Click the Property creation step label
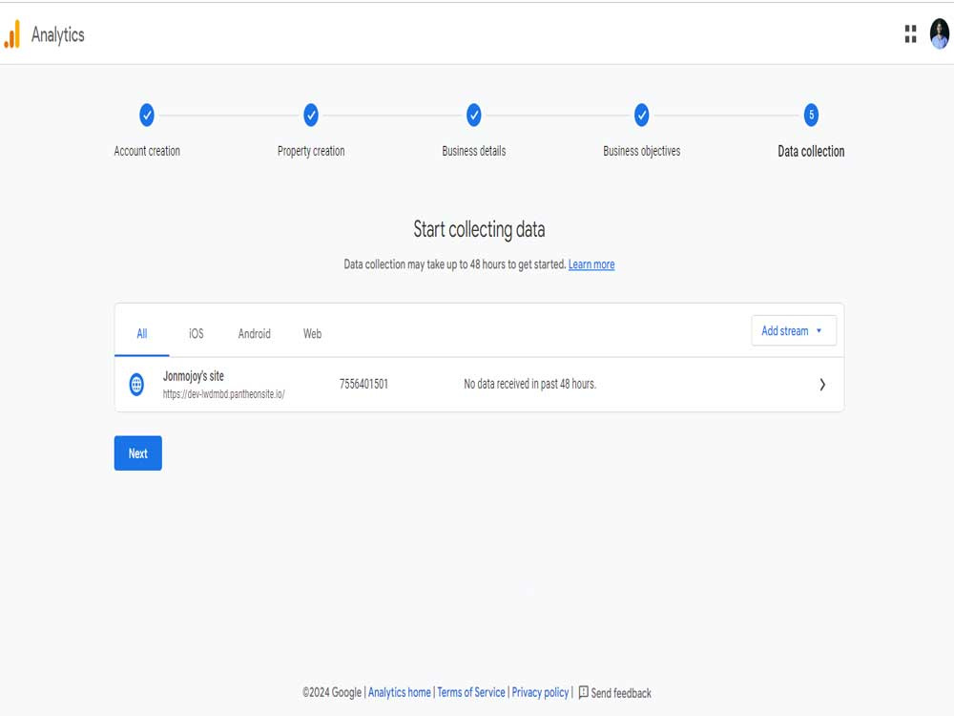 click(311, 151)
